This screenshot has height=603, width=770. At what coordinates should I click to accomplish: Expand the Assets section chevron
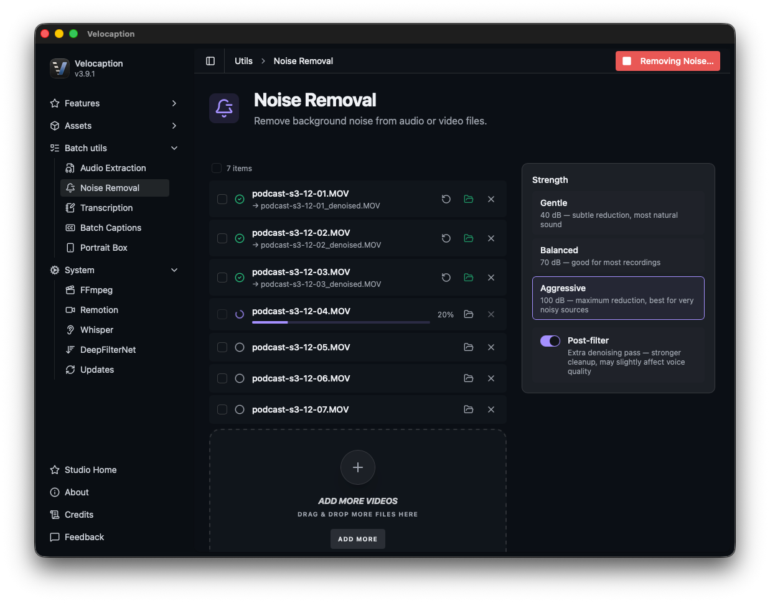tap(174, 126)
